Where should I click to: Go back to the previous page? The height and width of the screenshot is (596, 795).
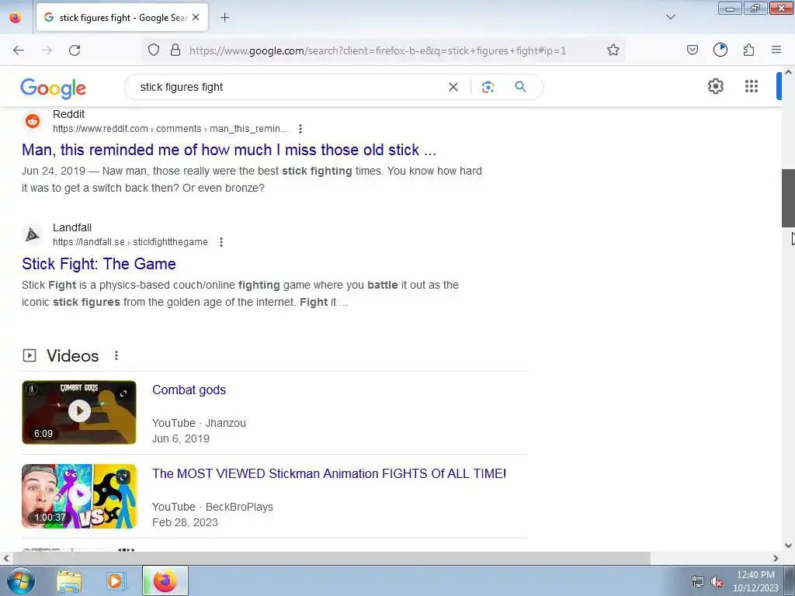coord(19,50)
